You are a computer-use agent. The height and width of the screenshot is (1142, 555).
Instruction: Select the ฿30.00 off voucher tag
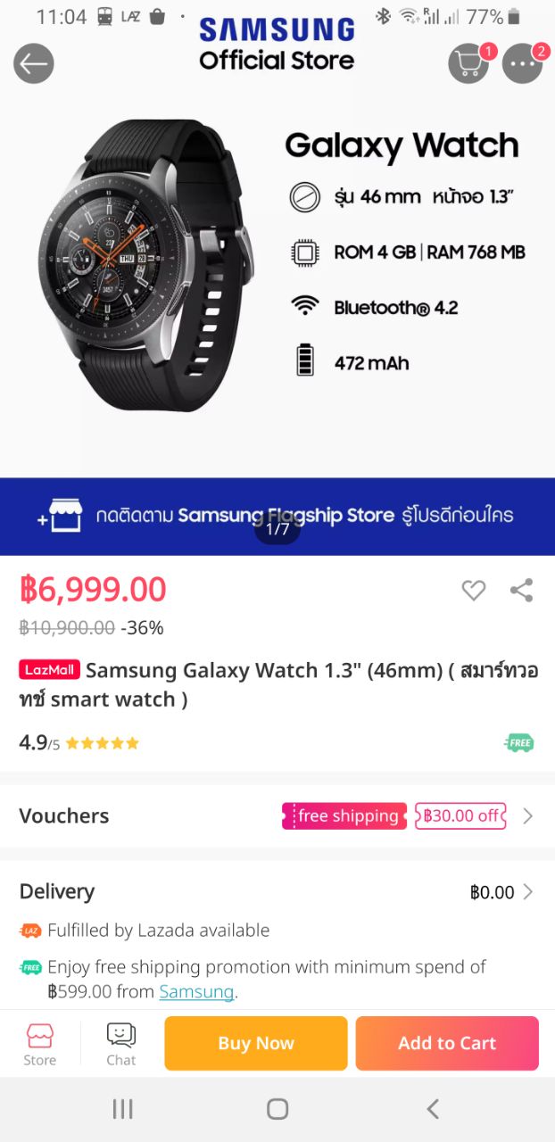click(x=460, y=815)
